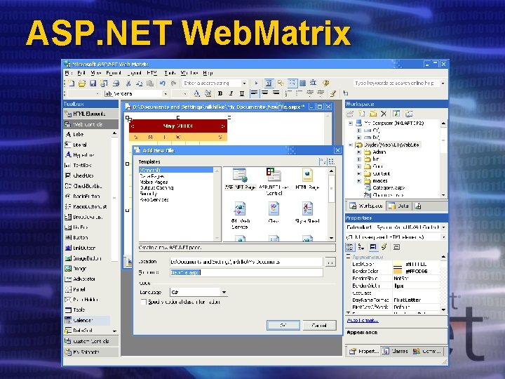
Task: Click OK in Add New File dialog
Action: tap(283, 325)
